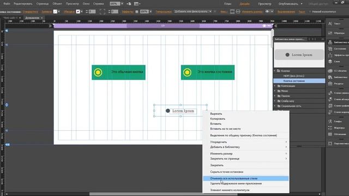Open the Library (Библиотека) panel icon
The image size is (349, 196).
[330, 77]
